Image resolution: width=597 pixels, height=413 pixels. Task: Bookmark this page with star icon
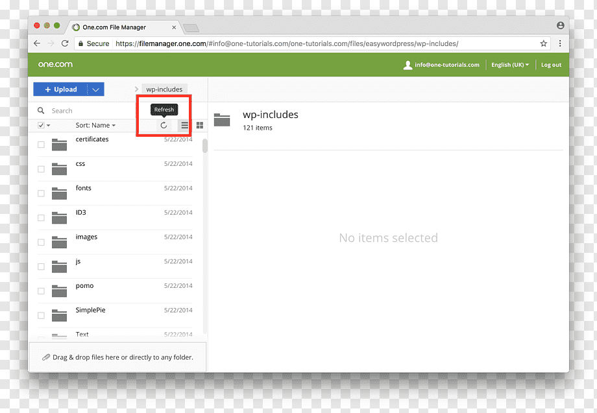pos(543,43)
